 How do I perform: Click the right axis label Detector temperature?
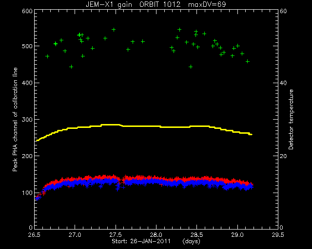[291, 119]
